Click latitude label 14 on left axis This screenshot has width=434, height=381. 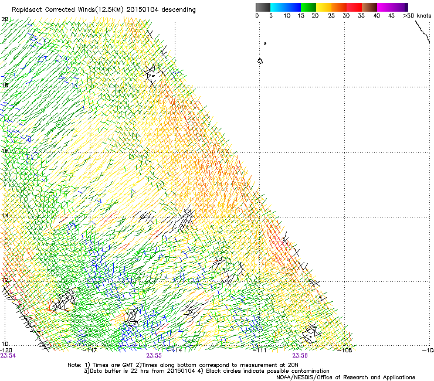(5, 215)
